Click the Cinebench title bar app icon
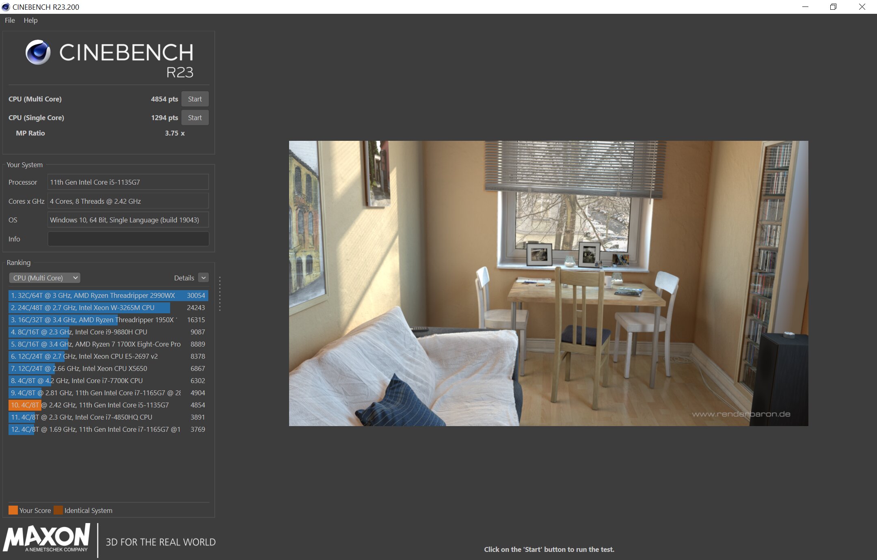The height and width of the screenshot is (560, 877). (6, 7)
